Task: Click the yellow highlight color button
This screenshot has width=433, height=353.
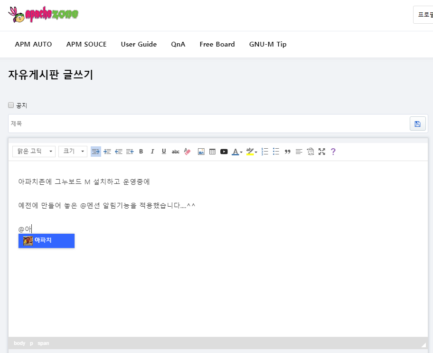Action: tap(250, 152)
